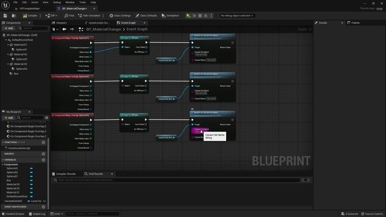
Task: Switch to the Find Results tab
Action: pyautogui.click(x=96, y=174)
